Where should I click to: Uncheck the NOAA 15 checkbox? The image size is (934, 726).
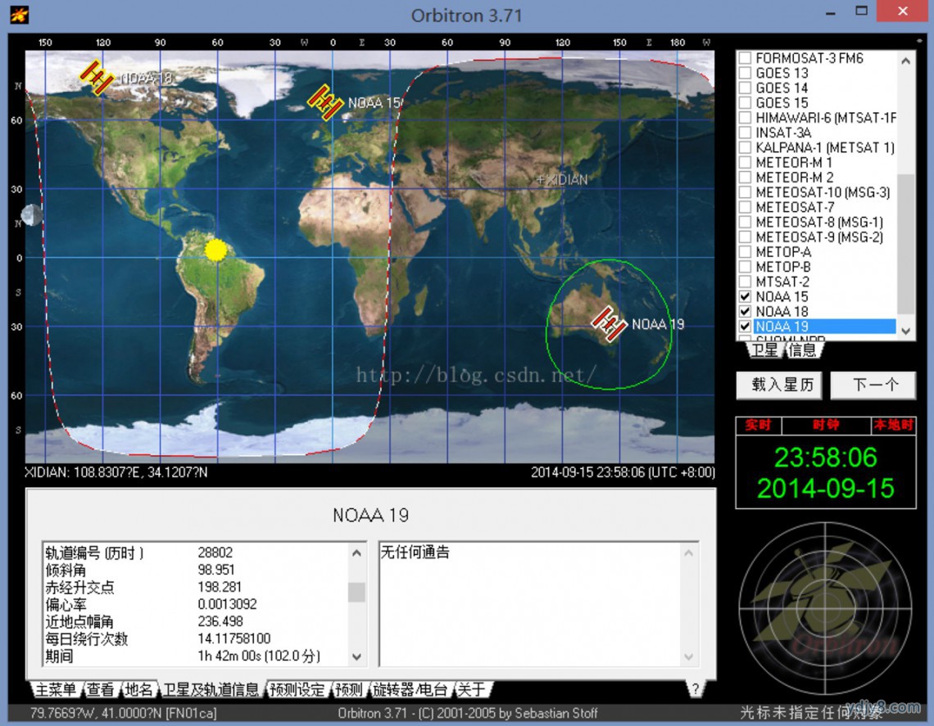[x=745, y=296]
